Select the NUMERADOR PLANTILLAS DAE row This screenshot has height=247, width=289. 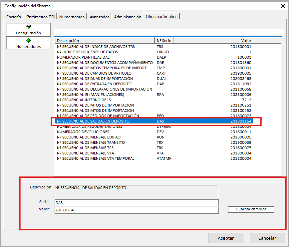click(x=83, y=57)
